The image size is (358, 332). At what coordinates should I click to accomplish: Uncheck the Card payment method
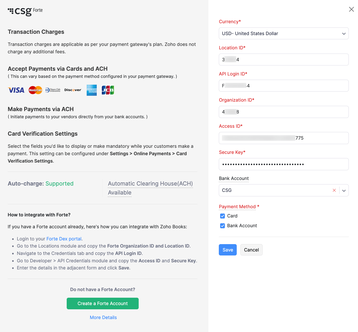pyautogui.click(x=222, y=216)
